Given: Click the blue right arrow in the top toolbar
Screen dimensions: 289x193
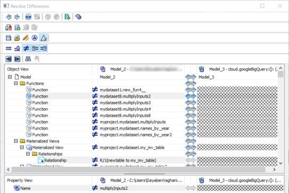Looking at the screenshot, I should 17,17.
